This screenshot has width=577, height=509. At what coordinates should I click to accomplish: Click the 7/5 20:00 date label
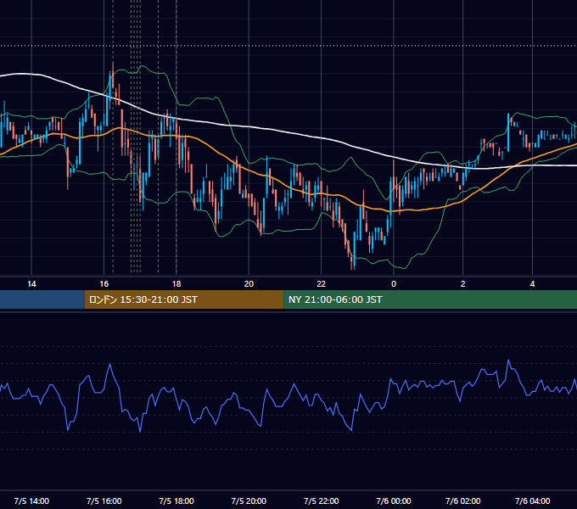coord(249,501)
